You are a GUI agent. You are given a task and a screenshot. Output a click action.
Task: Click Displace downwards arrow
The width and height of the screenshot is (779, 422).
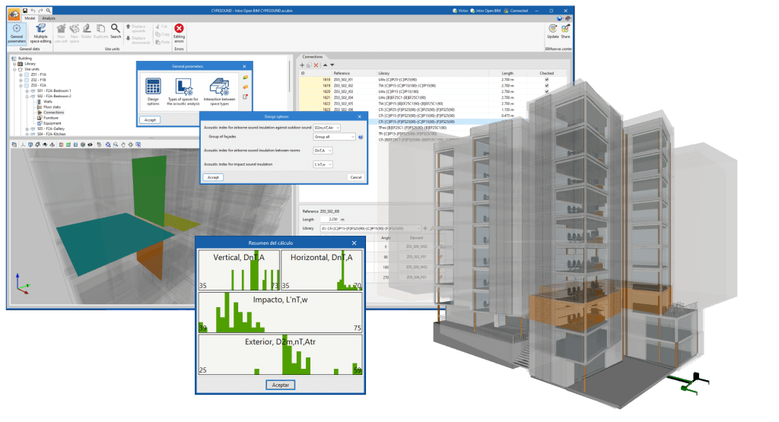click(x=128, y=38)
